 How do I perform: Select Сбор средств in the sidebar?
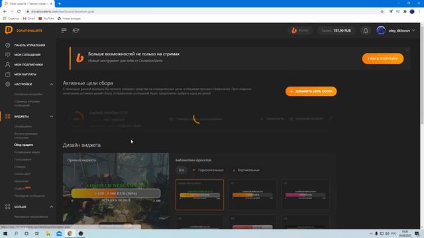click(x=24, y=145)
